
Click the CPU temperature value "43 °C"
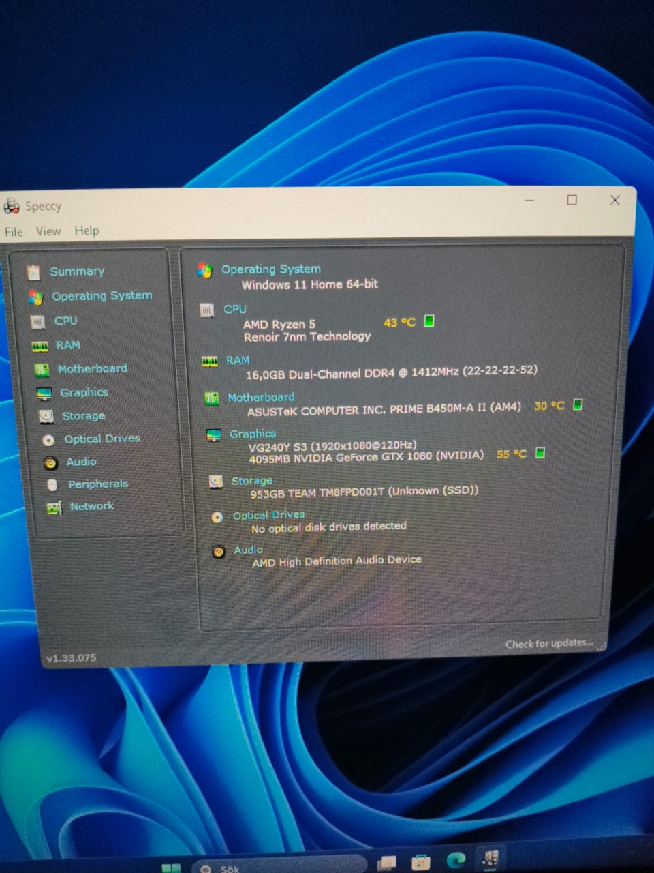(399, 322)
